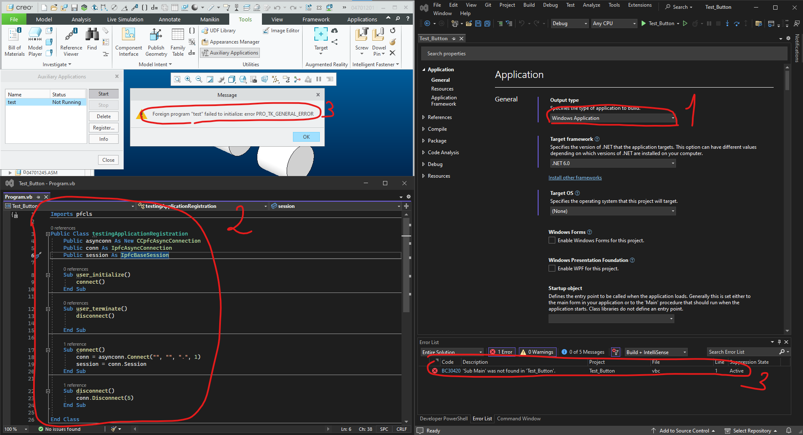The image size is (803, 435).
Task: Enable WPF for this project
Action: 552,269
